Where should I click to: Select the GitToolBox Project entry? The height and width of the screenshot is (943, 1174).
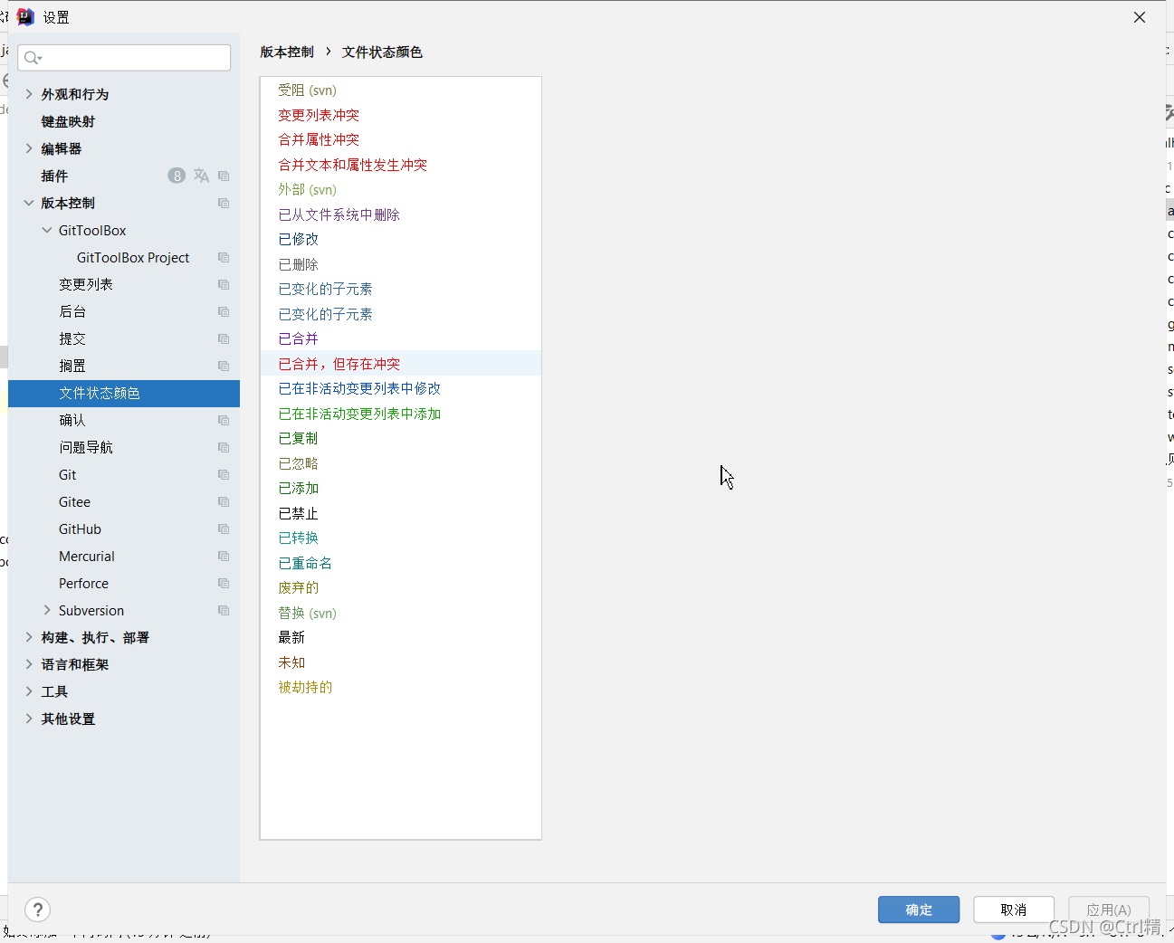(133, 257)
